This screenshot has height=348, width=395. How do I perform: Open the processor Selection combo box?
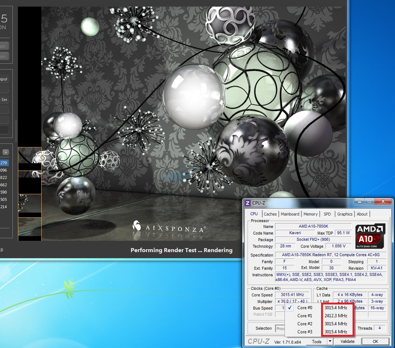click(x=280, y=328)
